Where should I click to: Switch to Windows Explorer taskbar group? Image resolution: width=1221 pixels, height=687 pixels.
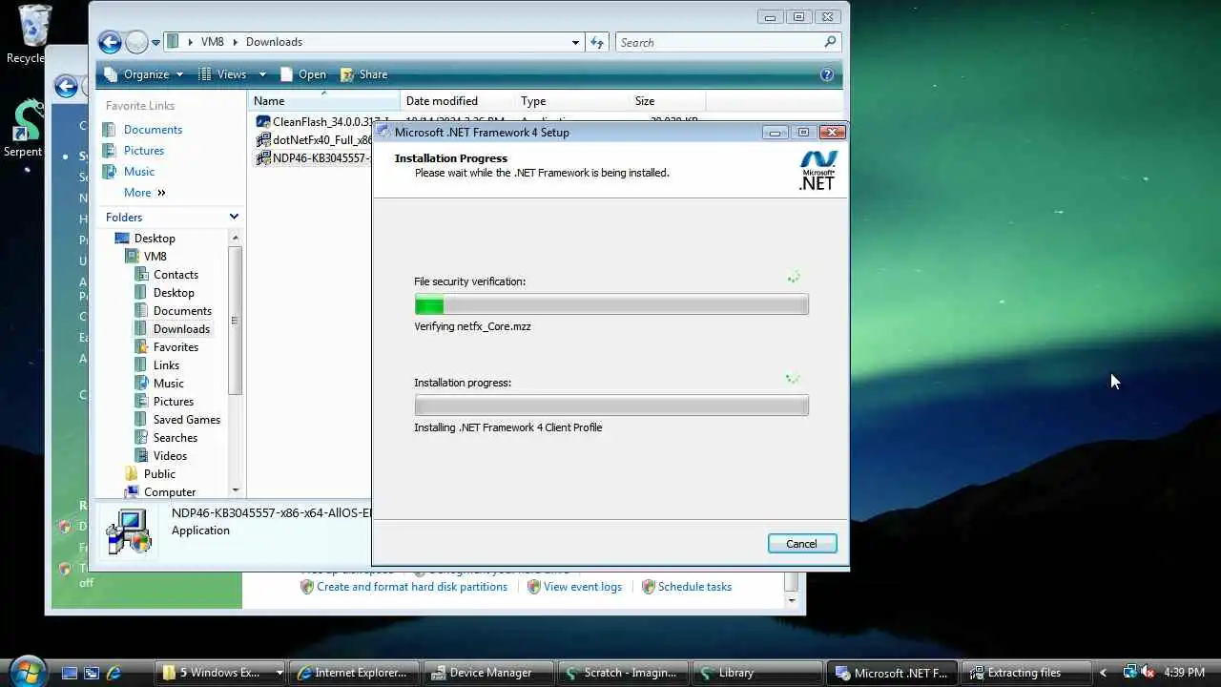(222, 673)
